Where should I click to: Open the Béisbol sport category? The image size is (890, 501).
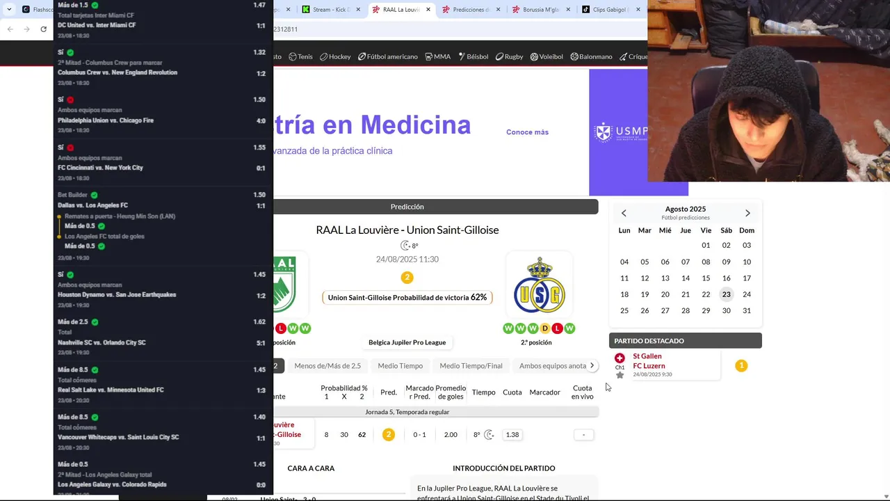(x=473, y=56)
